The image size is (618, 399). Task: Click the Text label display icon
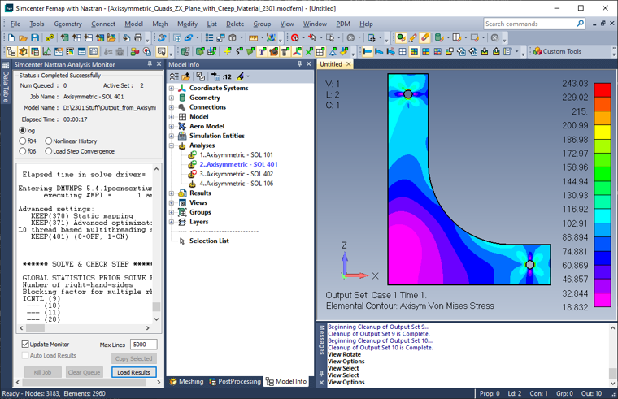(262, 51)
